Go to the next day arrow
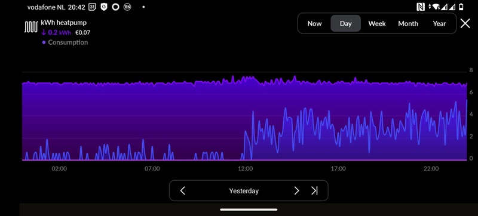The width and height of the screenshot is (478, 216). 296,191
